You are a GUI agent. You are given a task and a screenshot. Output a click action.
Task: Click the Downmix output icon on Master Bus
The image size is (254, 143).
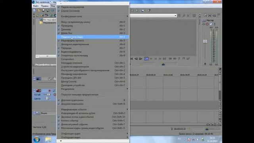210,15
